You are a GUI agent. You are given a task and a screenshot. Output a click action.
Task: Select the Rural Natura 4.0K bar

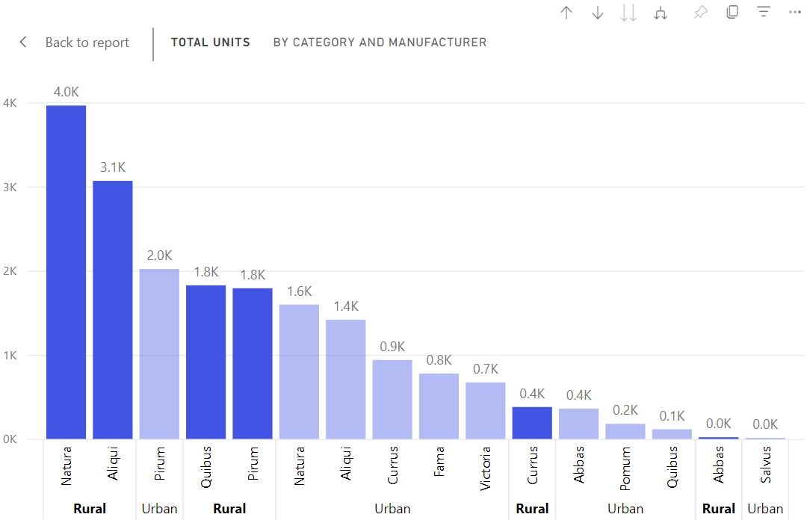tap(66, 272)
